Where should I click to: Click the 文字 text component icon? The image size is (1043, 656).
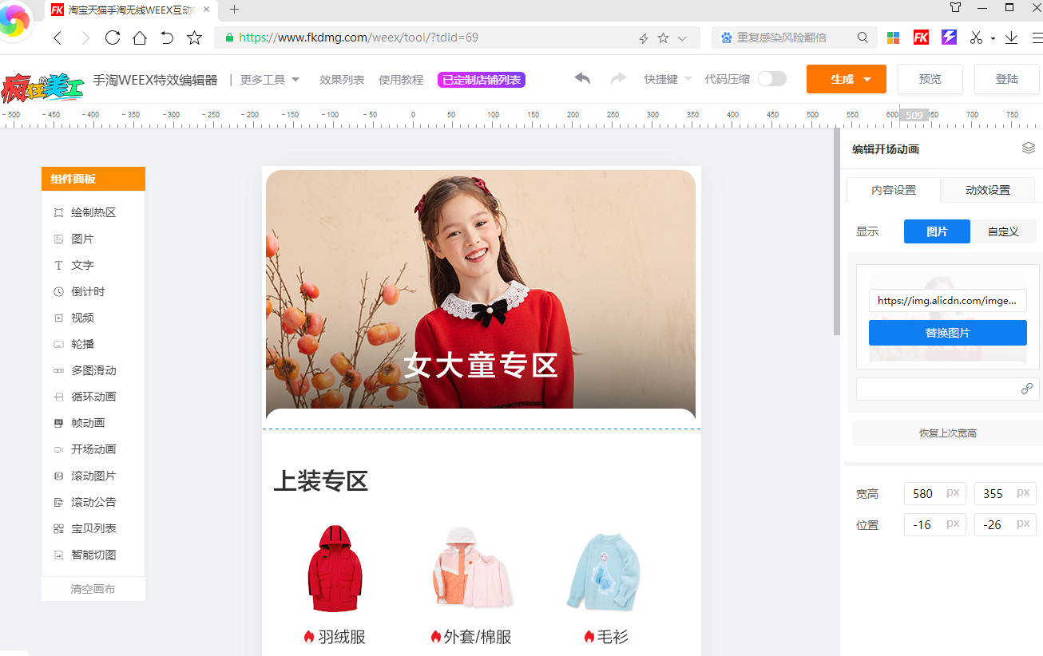(x=58, y=265)
